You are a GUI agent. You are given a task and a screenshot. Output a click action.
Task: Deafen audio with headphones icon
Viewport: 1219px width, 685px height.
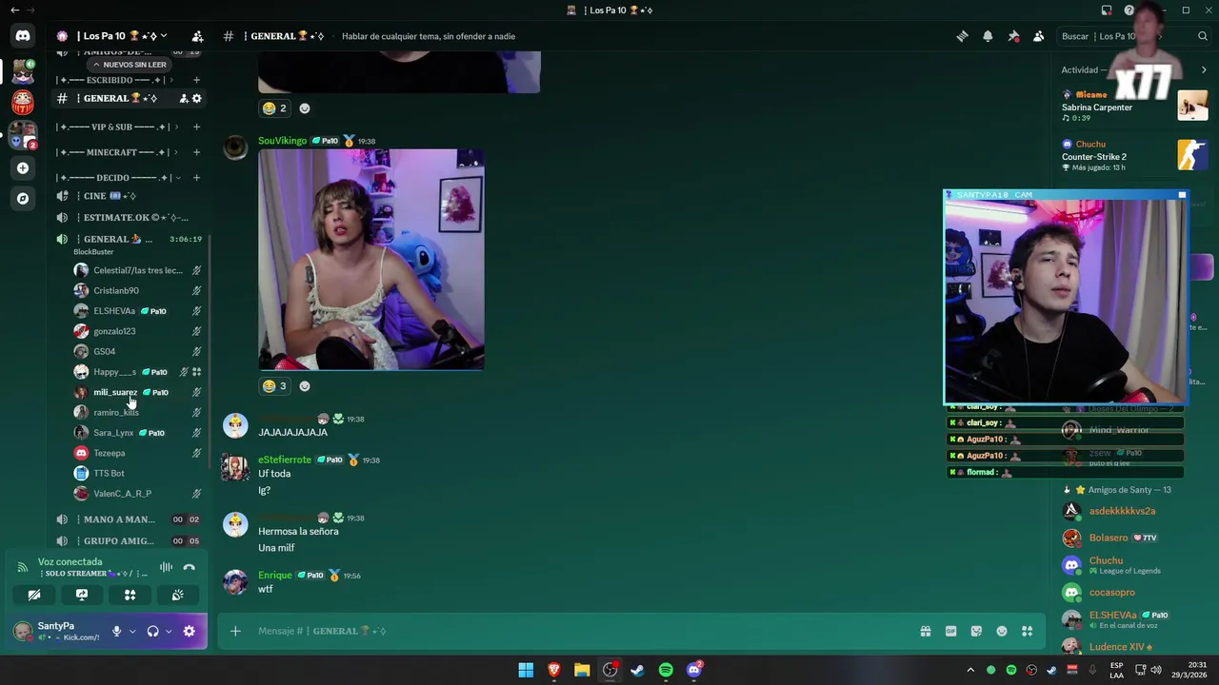152,631
